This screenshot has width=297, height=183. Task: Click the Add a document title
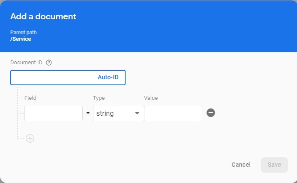43,16
